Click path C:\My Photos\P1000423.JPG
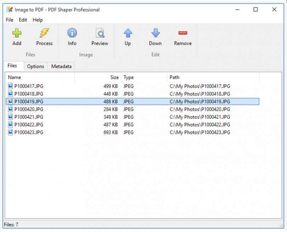 [x=200, y=132]
